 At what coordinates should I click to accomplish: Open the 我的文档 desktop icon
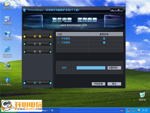click(x=7, y=4)
